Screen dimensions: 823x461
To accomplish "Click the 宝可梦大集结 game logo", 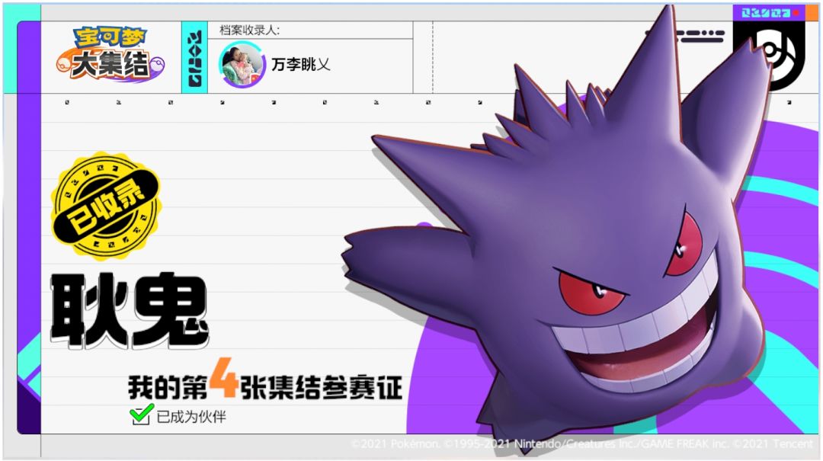I will pos(110,55).
